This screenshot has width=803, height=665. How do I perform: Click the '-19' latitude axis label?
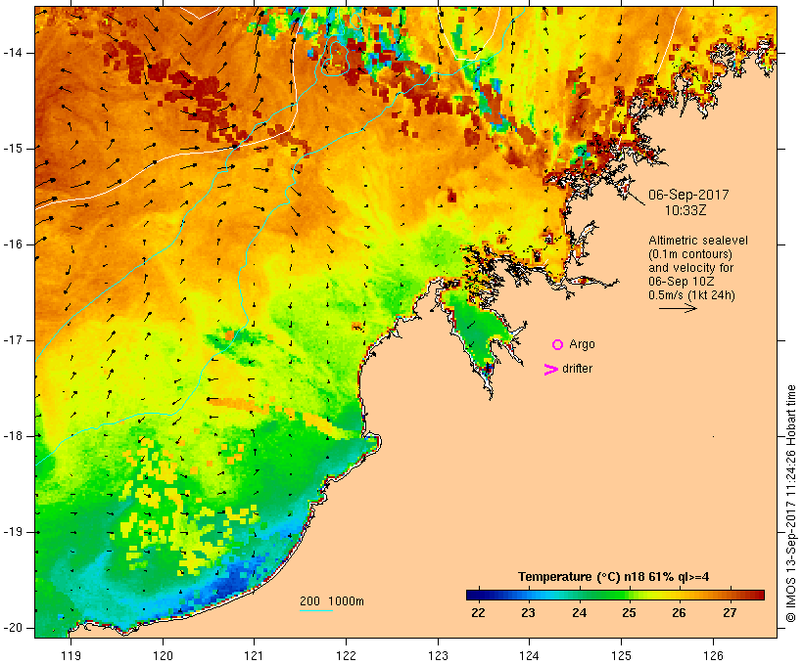(13, 532)
